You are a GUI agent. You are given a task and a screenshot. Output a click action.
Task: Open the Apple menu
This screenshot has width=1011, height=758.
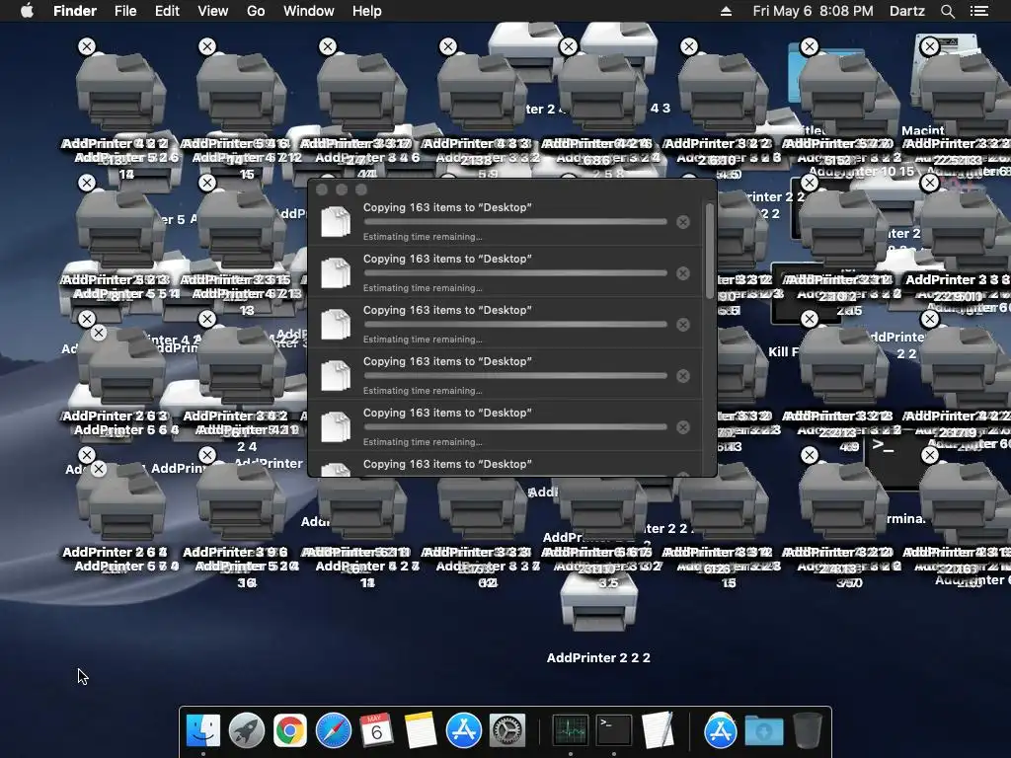[27, 11]
